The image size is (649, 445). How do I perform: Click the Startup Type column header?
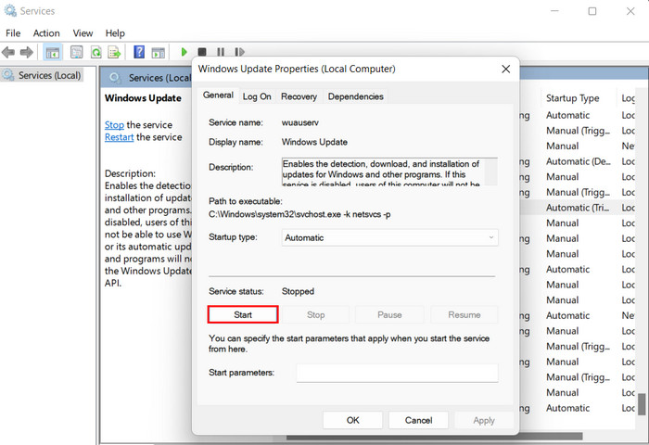[572, 98]
